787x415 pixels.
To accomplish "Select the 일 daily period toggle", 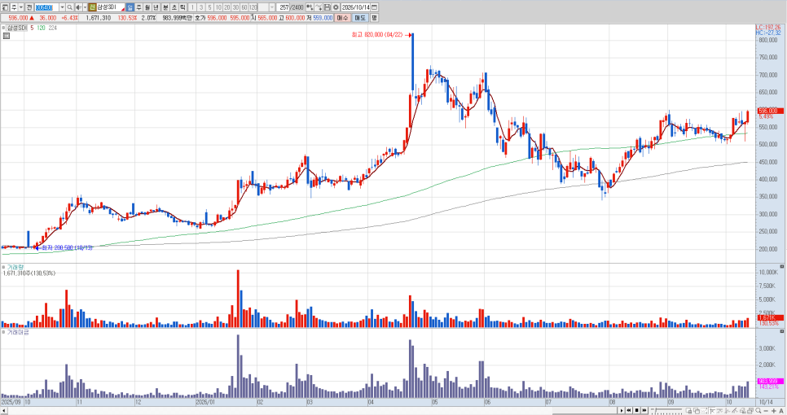I will [x=130, y=7].
